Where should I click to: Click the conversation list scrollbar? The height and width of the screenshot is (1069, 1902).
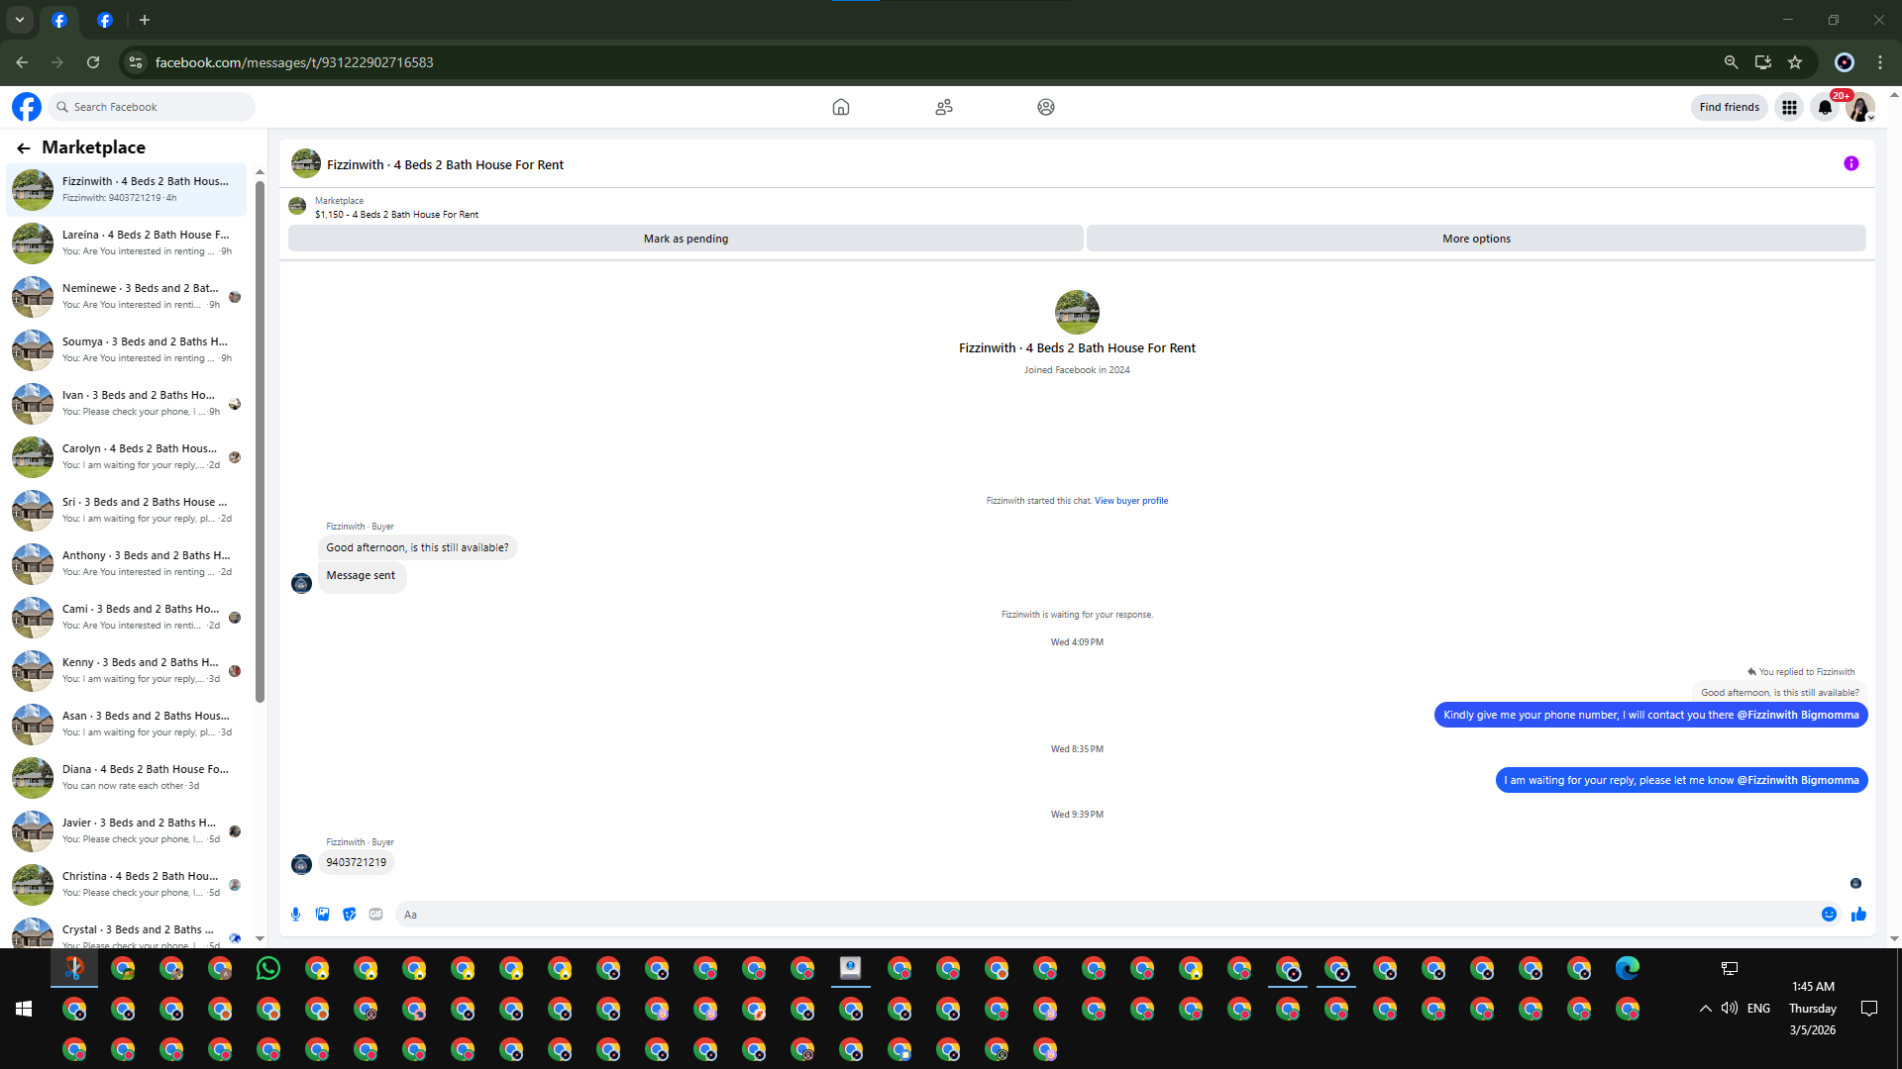(260, 440)
